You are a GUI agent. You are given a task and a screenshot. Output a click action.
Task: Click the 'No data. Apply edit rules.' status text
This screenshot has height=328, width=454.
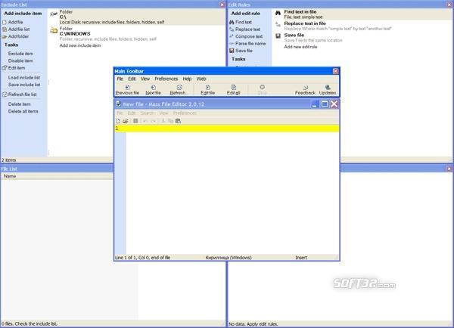[x=253, y=324]
